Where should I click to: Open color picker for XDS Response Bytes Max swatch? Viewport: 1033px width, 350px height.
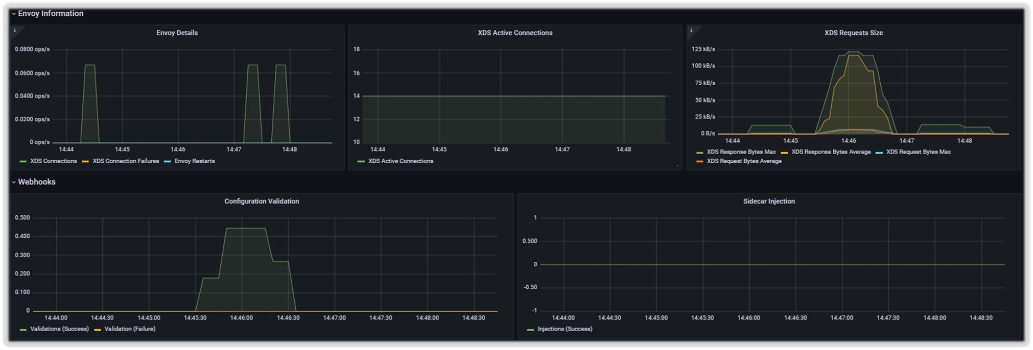point(699,153)
